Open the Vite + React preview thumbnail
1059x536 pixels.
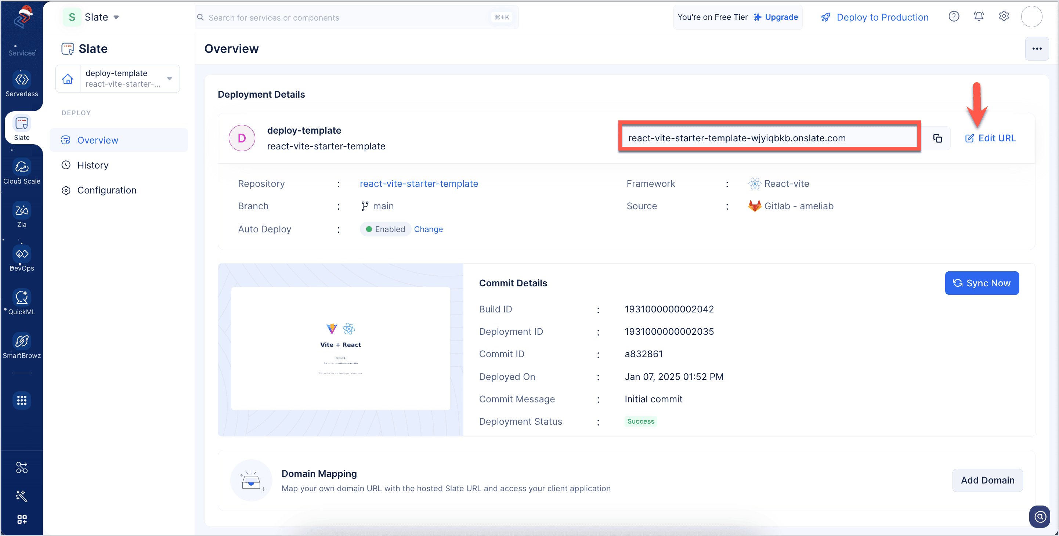(x=340, y=348)
